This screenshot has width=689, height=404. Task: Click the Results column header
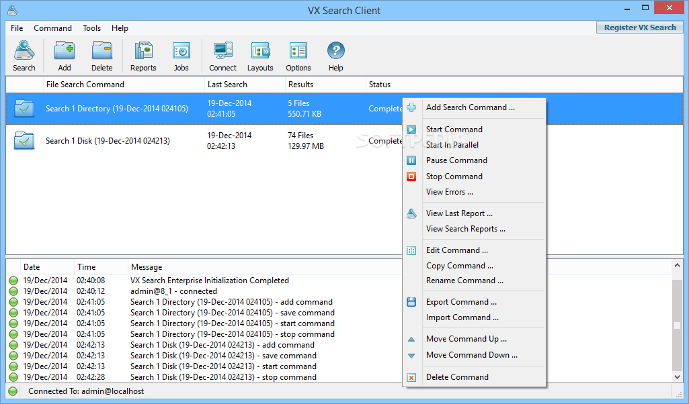point(325,84)
